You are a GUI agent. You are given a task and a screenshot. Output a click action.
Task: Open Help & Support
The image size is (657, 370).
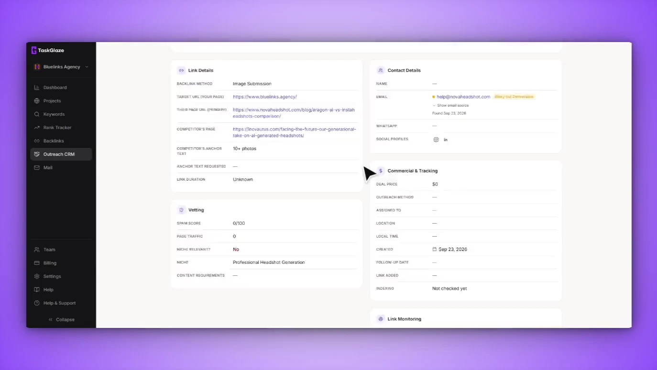pos(61,303)
